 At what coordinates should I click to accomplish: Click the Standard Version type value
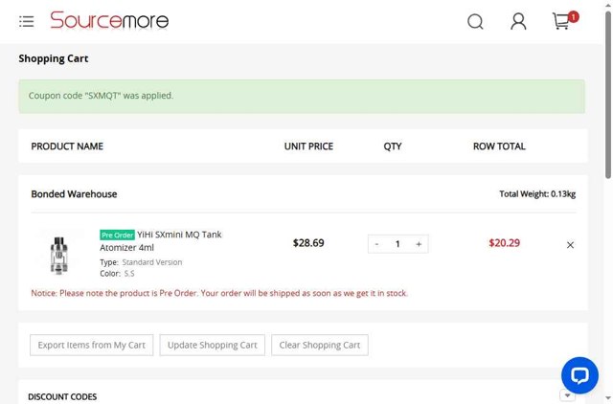pos(152,262)
